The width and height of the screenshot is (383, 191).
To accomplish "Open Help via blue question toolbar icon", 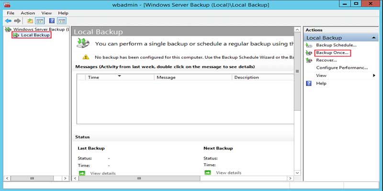I will [52, 21].
